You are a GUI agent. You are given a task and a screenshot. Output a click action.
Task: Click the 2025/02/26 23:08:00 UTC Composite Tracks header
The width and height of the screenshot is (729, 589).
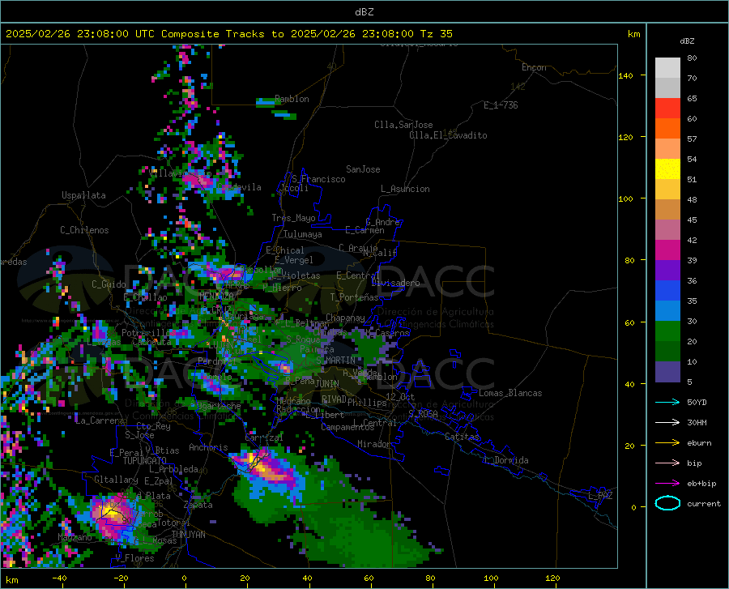(228, 34)
